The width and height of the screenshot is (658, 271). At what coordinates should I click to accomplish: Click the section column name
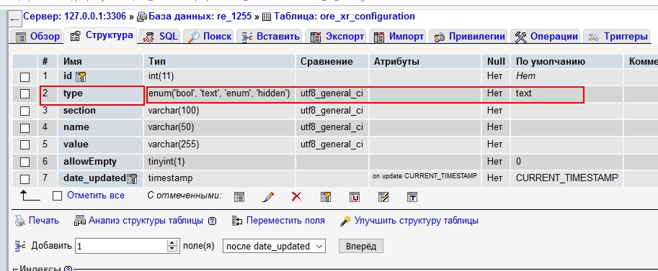79,111
